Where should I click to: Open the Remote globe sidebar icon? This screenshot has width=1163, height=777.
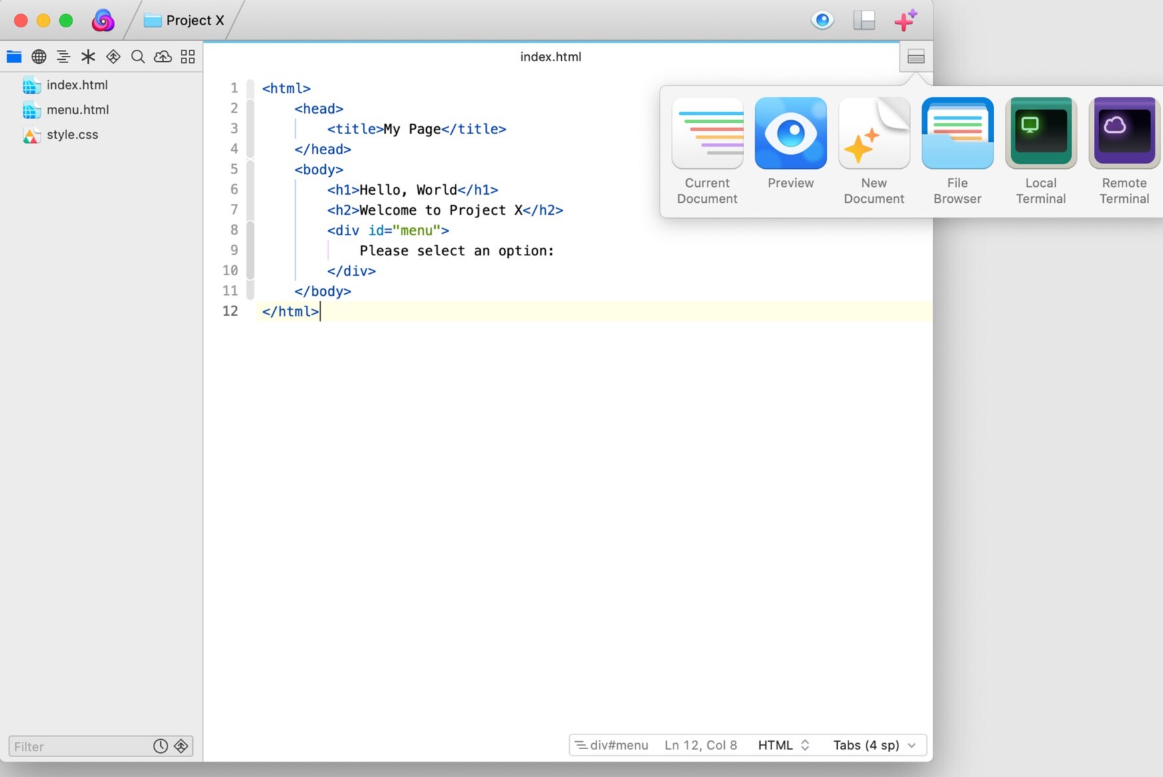coord(39,56)
